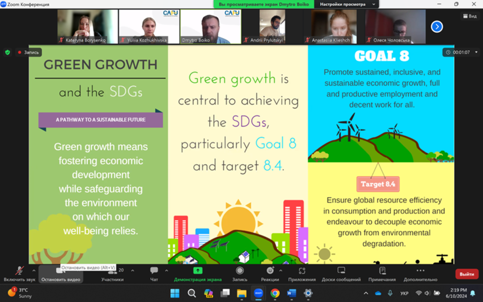Open Google Chrome from the taskbar
The image size is (483, 302).
pyautogui.click(x=275, y=293)
